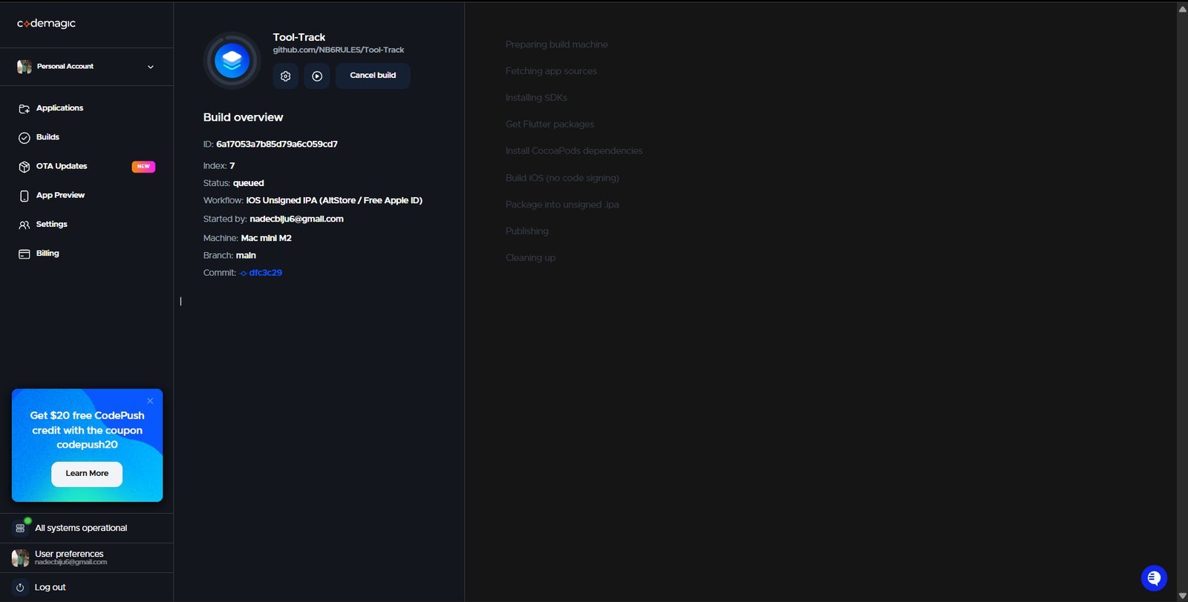The width and height of the screenshot is (1188, 602).
Task: Expand the Publishing step
Action: (527, 231)
